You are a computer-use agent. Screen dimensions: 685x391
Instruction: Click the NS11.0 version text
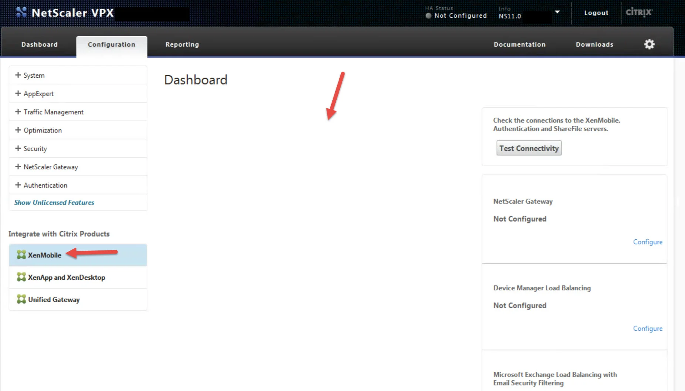(510, 16)
